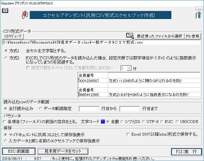Click the 方式2 example description cell
Image resolution: width=204 pixels, height=161 pixels.
click(154, 95)
